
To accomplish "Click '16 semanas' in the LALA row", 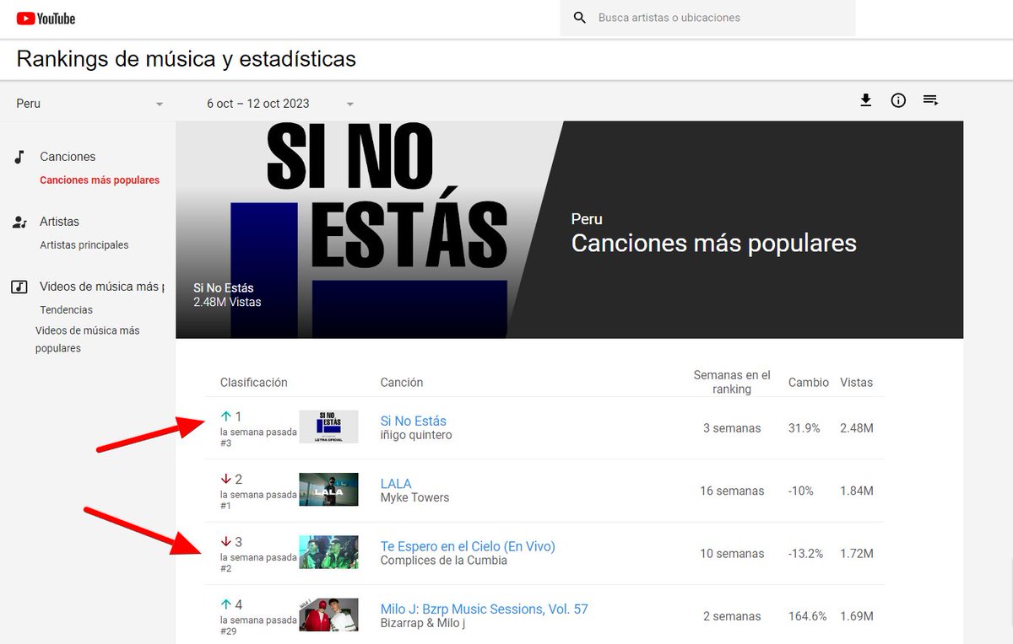I will click(730, 491).
